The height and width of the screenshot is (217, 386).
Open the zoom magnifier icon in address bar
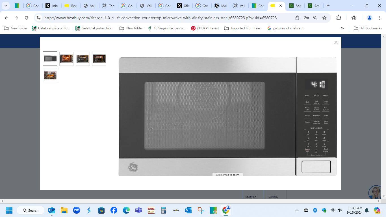tap(315, 18)
